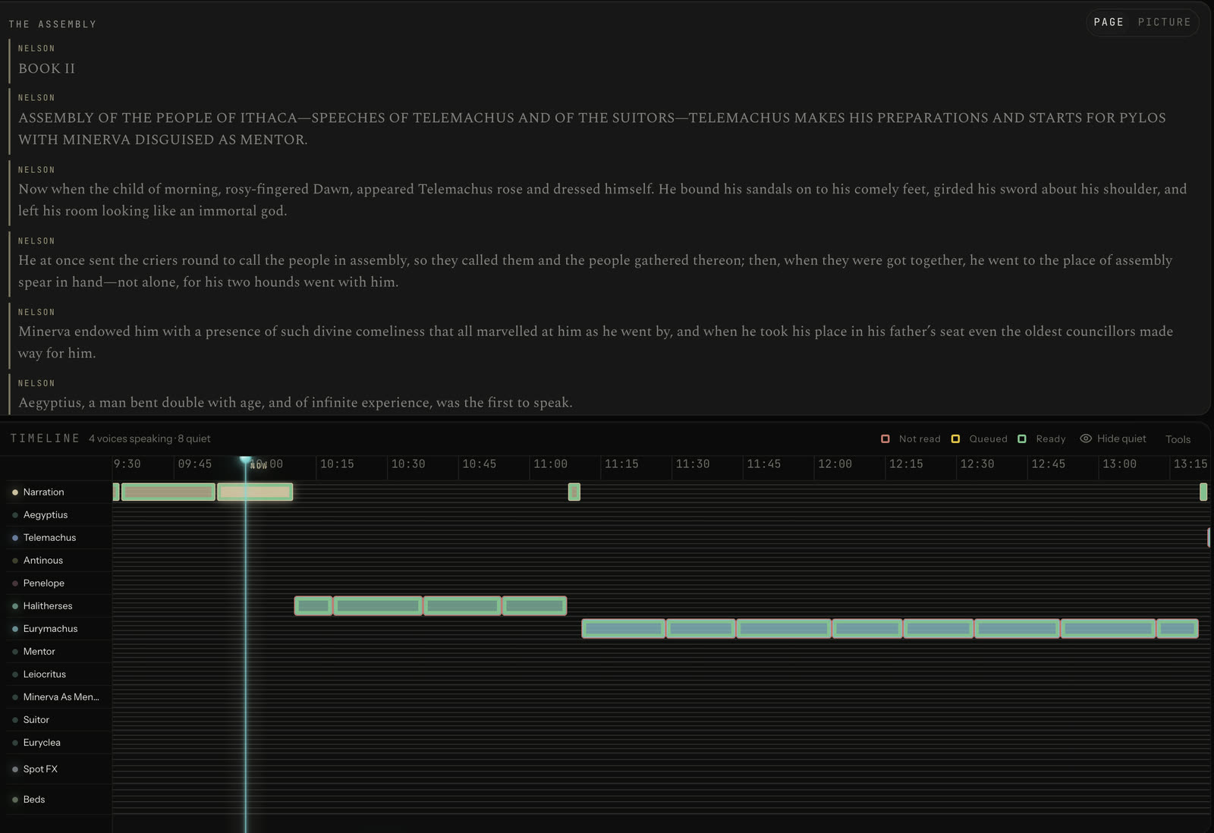Select the Euryclea track row
This screenshot has height=833, width=1214.
[x=59, y=742]
